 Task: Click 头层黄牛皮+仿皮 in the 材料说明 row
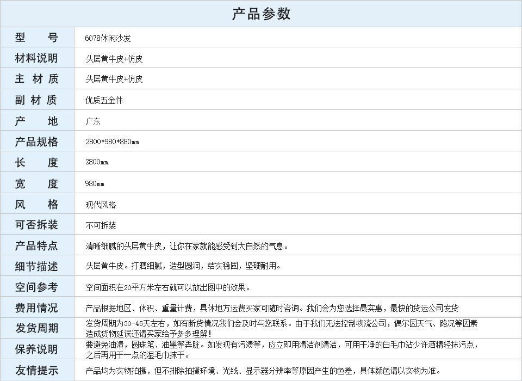coord(114,59)
